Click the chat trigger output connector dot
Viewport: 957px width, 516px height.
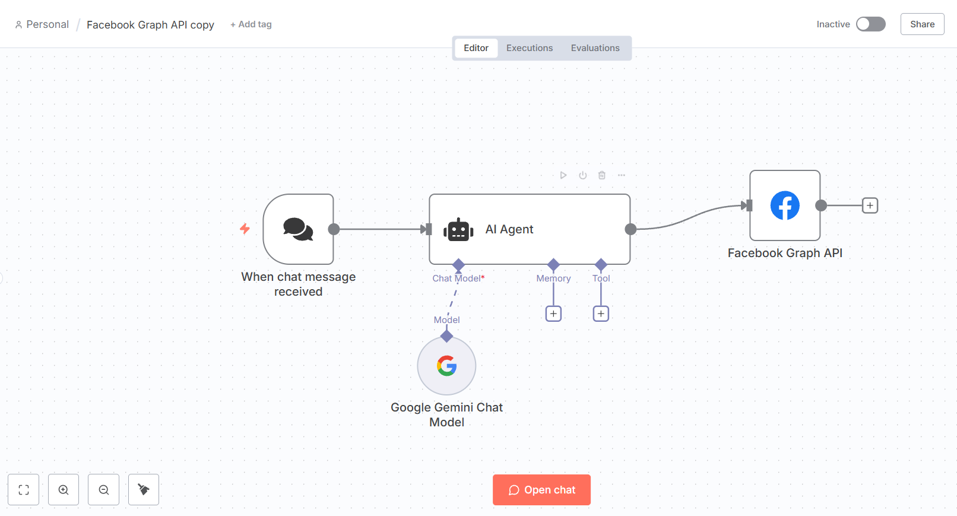click(x=334, y=229)
